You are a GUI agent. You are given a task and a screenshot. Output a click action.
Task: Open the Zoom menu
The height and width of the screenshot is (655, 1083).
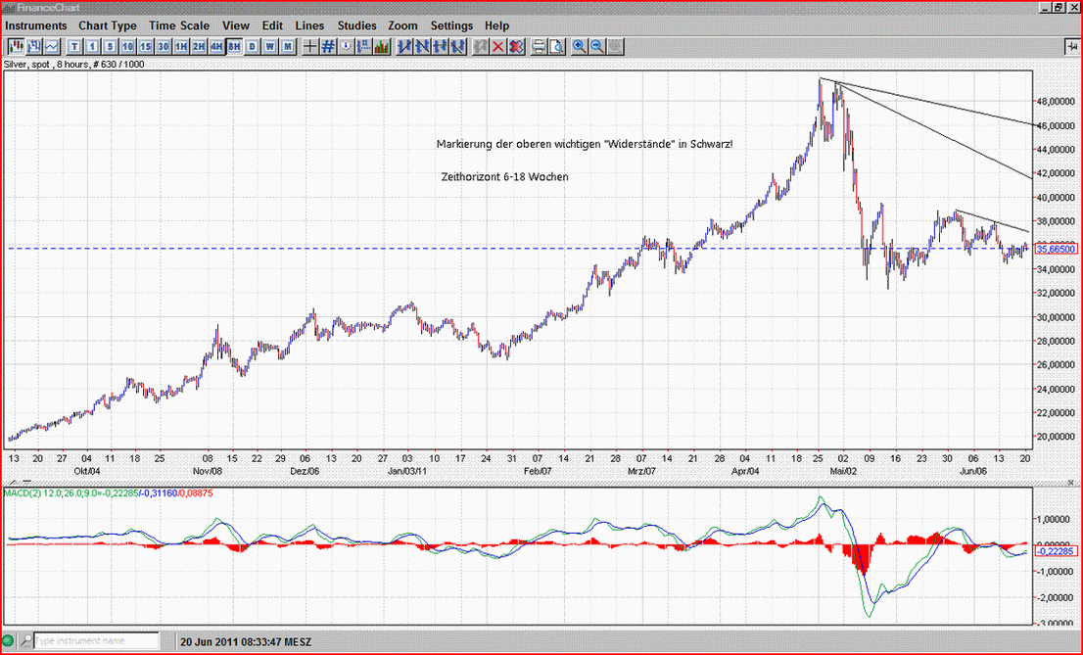402,25
